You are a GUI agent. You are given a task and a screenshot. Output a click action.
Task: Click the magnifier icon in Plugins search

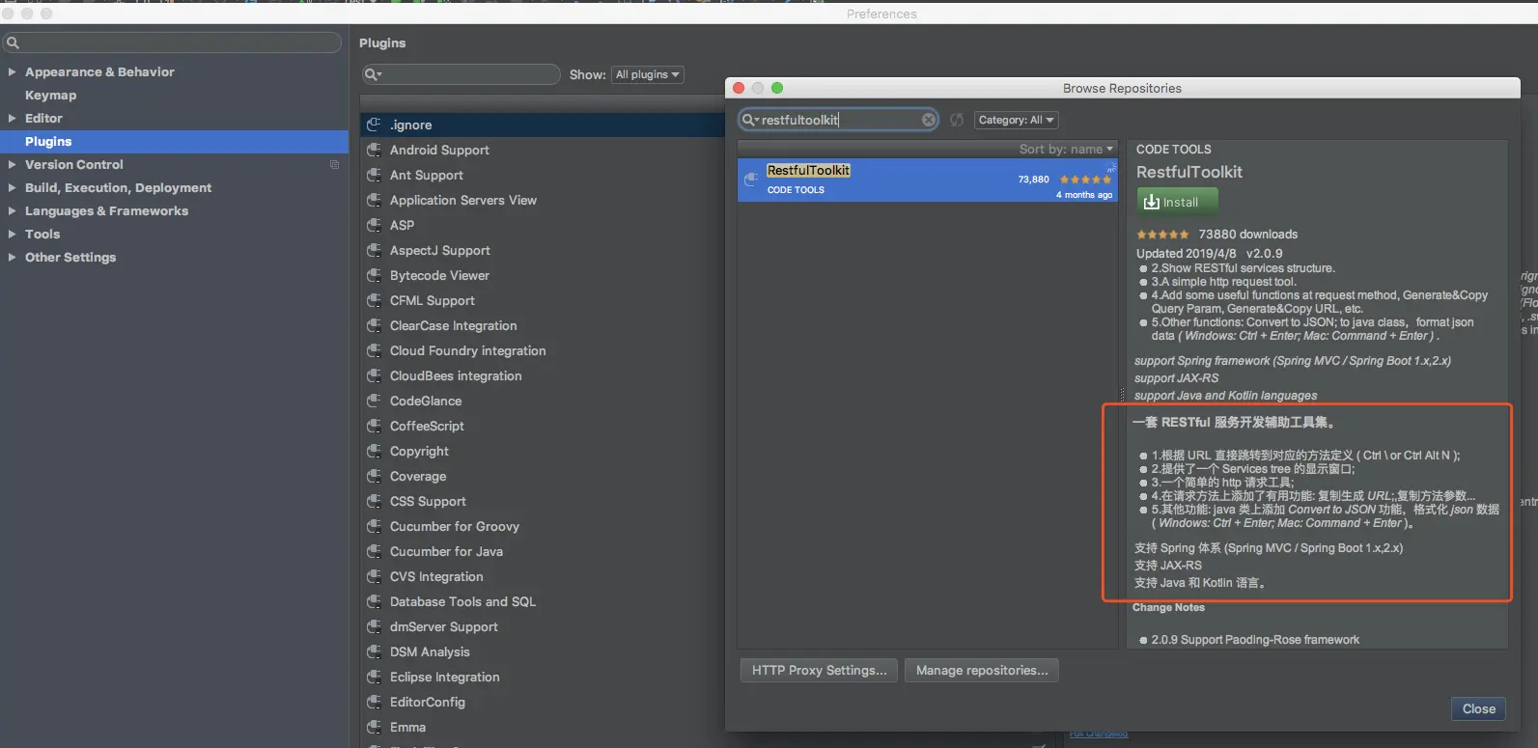click(x=372, y=74)
